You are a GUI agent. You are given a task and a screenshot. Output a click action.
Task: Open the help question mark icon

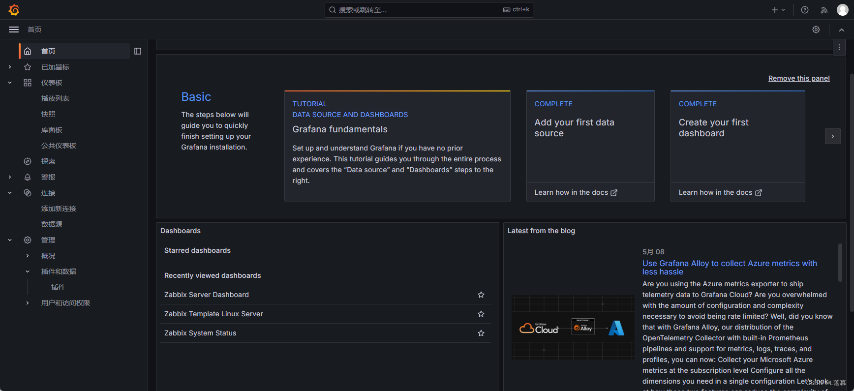(805, 10)
